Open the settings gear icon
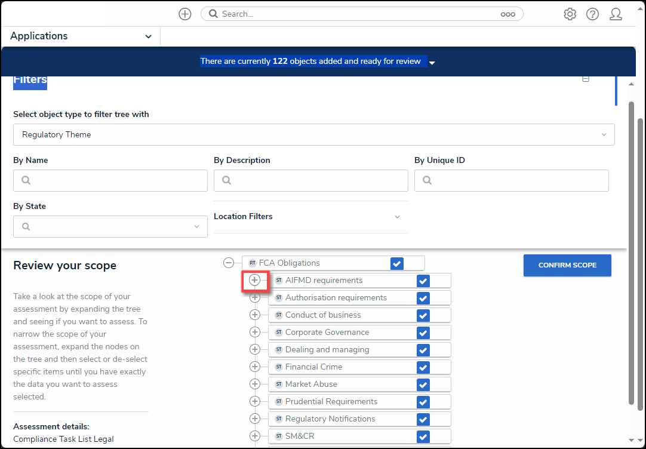The height and width of the screenshot is (449, 646). [570, 14]
